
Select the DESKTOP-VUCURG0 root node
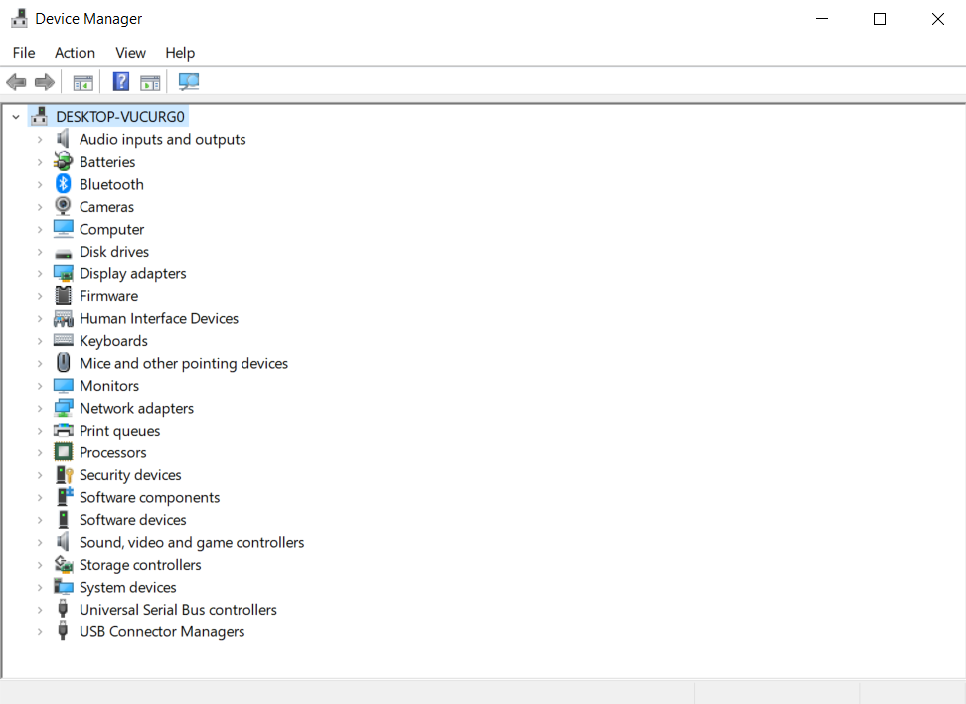coord(120,116)
